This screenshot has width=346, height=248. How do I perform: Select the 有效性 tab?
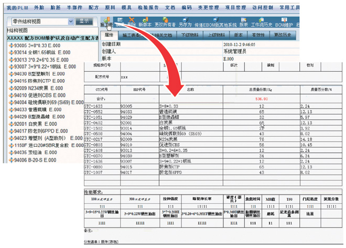click(x=259, y=34)
